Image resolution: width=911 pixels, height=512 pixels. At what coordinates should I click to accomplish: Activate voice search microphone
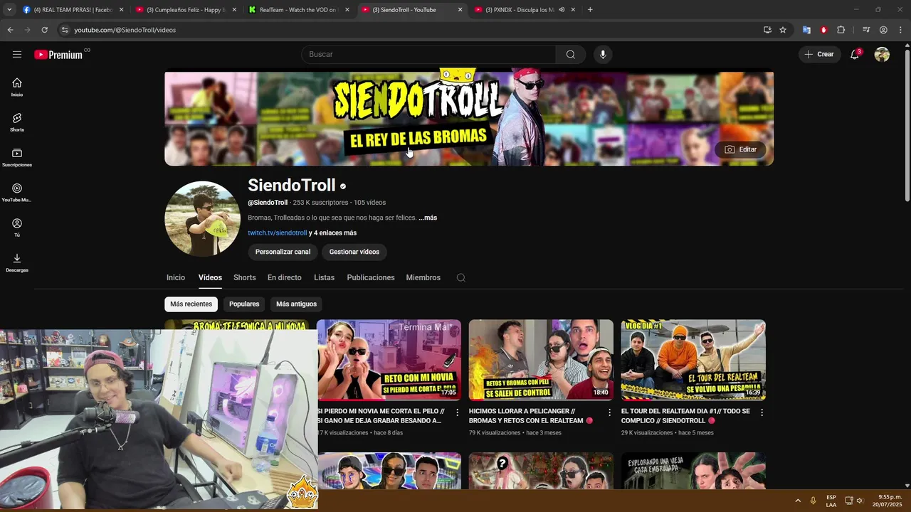tap(603, 54)
